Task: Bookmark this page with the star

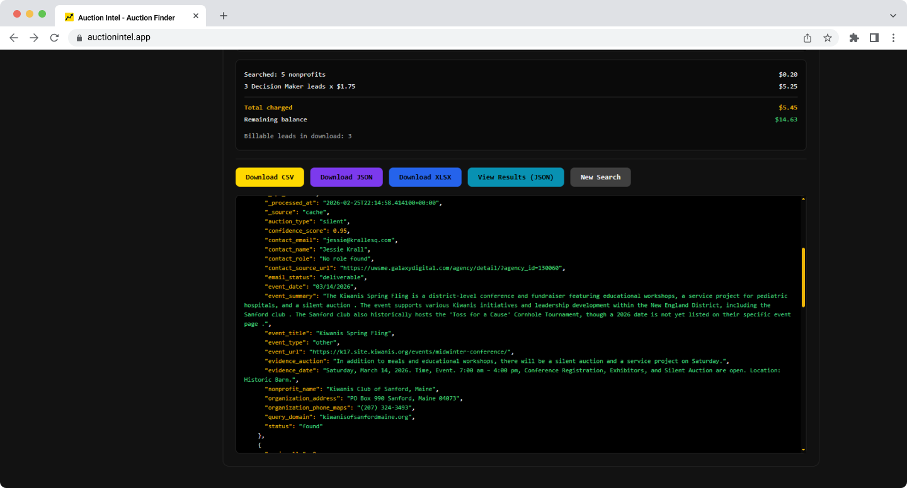Action: click(828, 38)
